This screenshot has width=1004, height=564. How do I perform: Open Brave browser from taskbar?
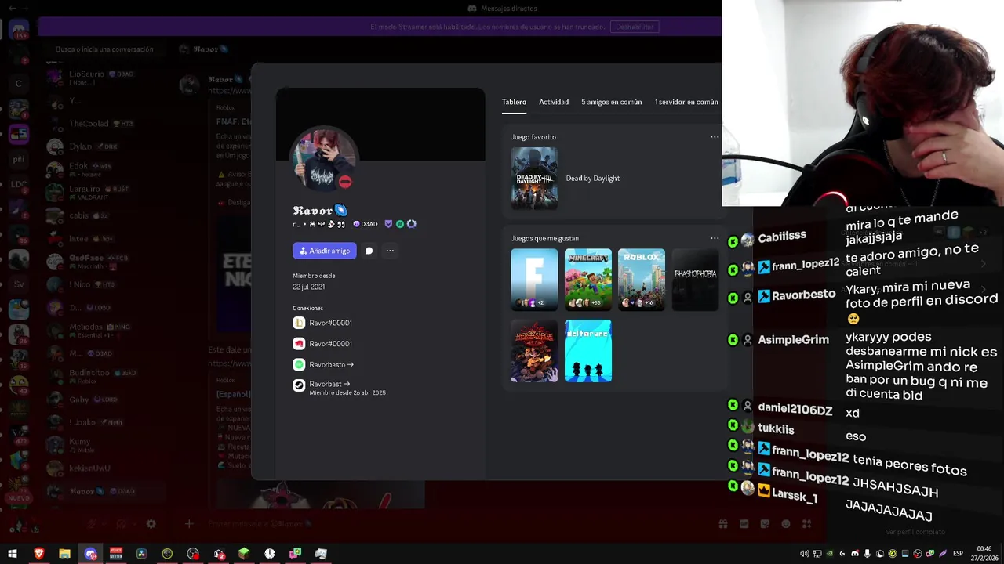38,554
